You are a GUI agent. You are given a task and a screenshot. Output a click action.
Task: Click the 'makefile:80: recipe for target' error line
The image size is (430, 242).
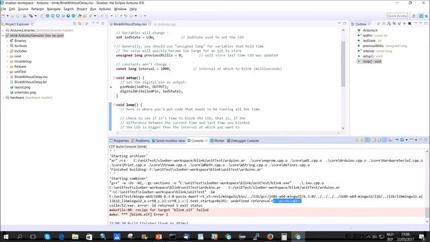pyautogui.click(x=159, y=210)
